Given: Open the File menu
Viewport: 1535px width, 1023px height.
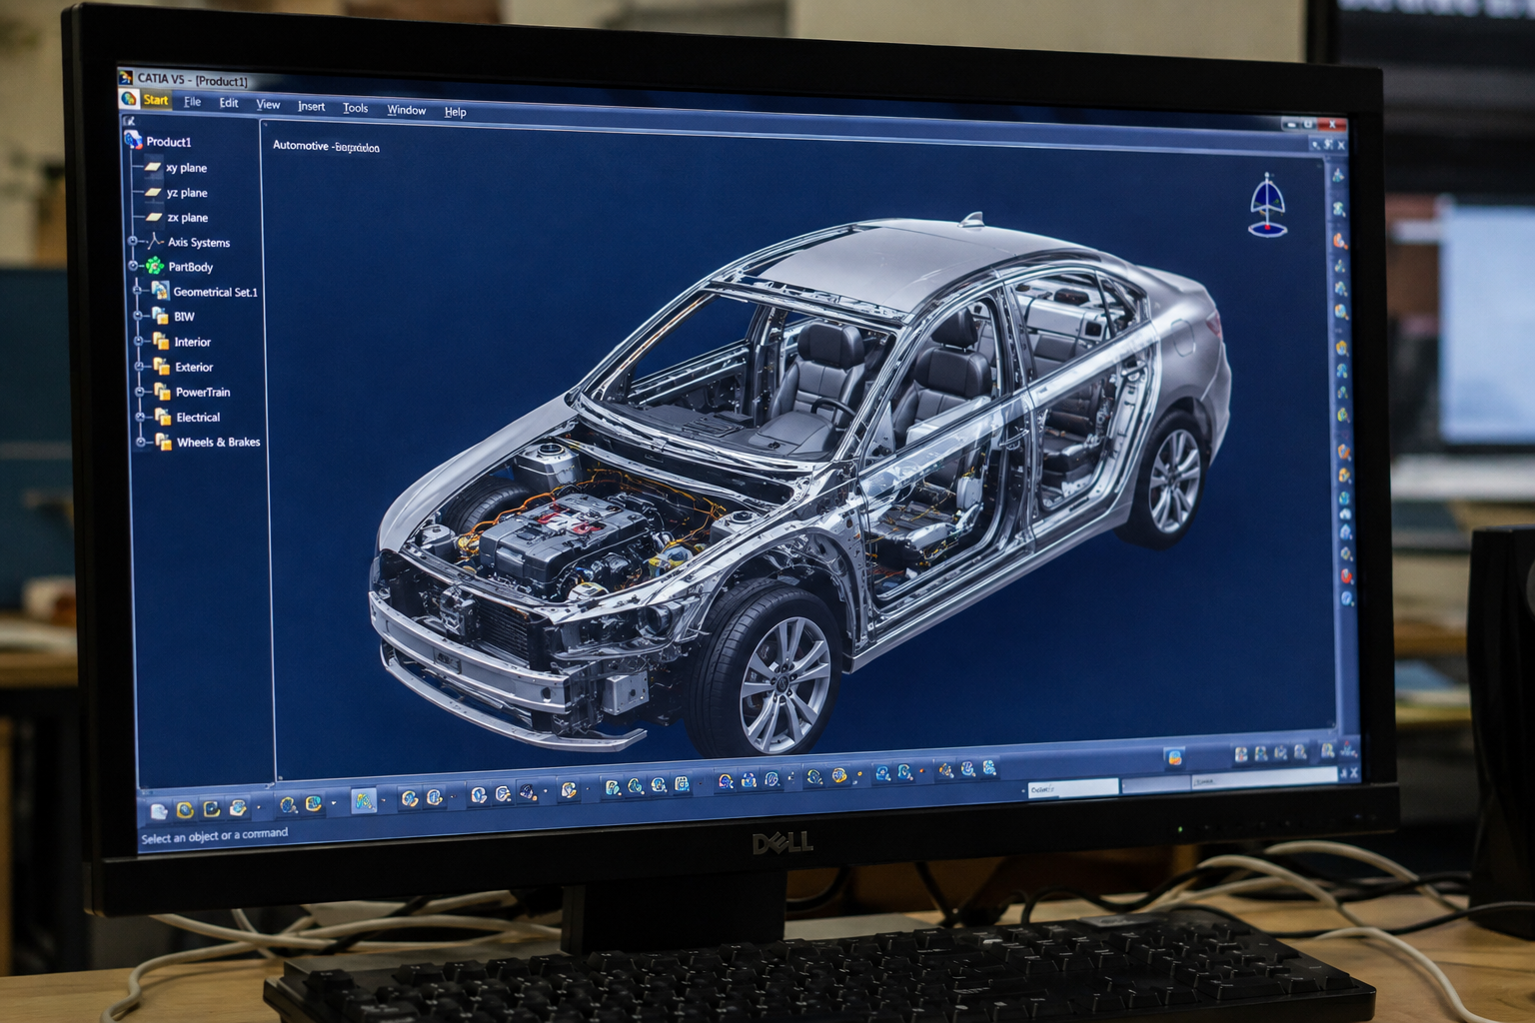Looking at the screenshot, I should (x=193, y=102).
